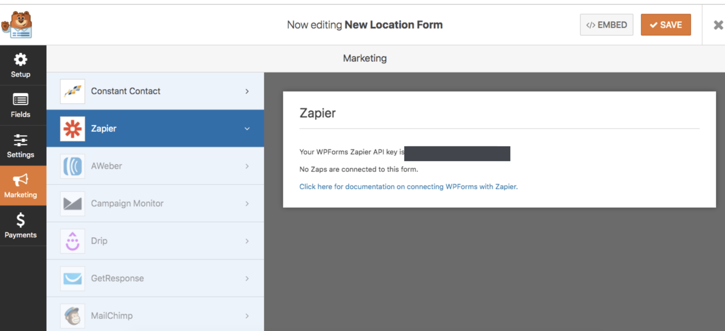Click the MailChimp monkey icon
This screenshot has height=331, width=725.
point(72,316)
